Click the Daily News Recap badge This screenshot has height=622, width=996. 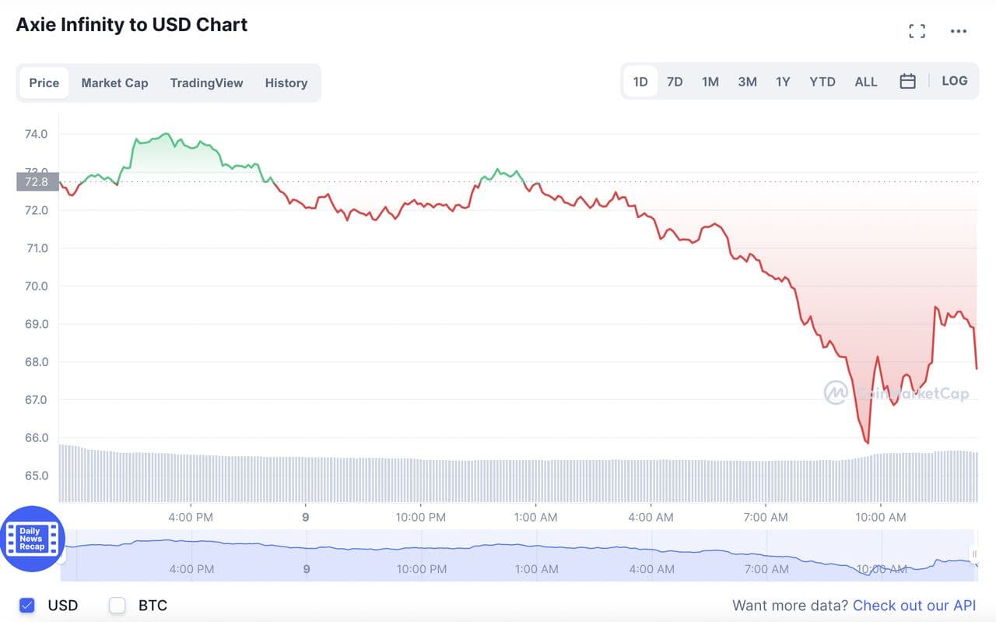(32, 539)
